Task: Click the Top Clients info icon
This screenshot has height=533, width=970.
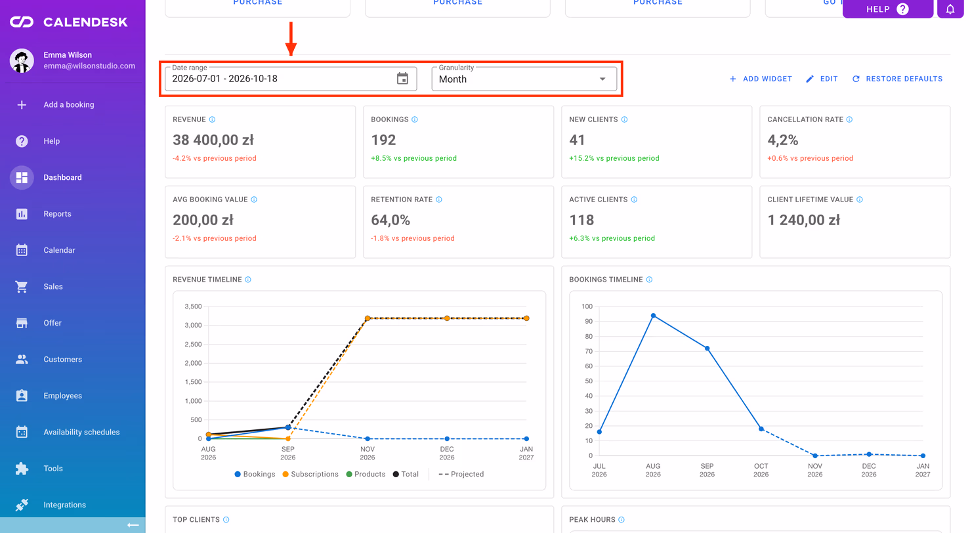Action: pos(226,520)
